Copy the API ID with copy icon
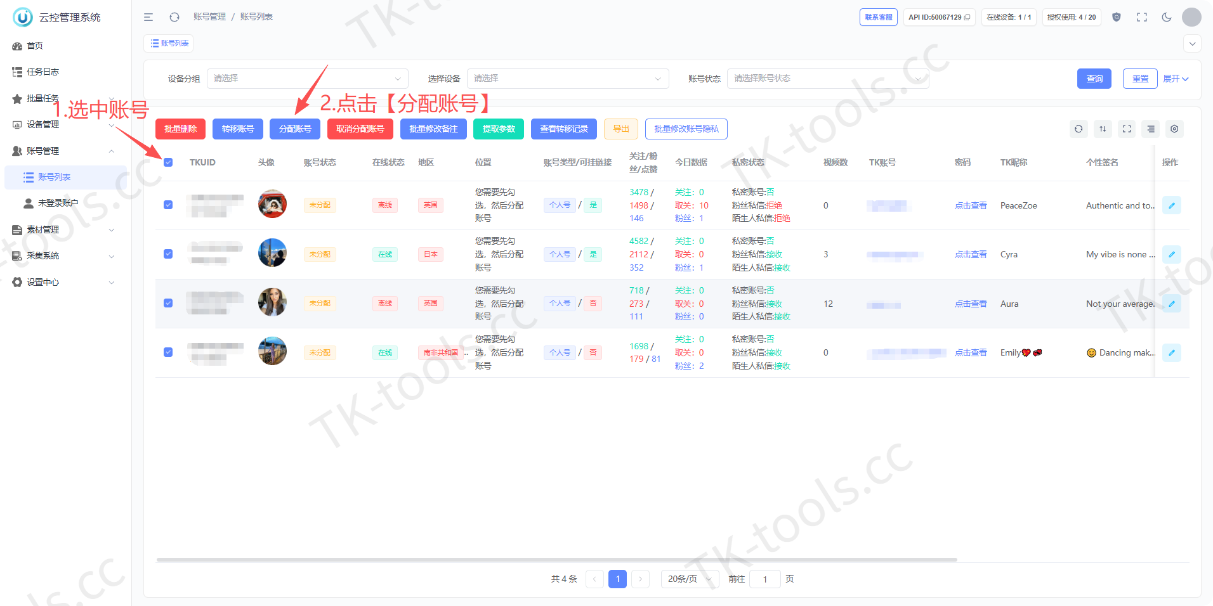The image size is (1213, 606). tap(967, 17)
